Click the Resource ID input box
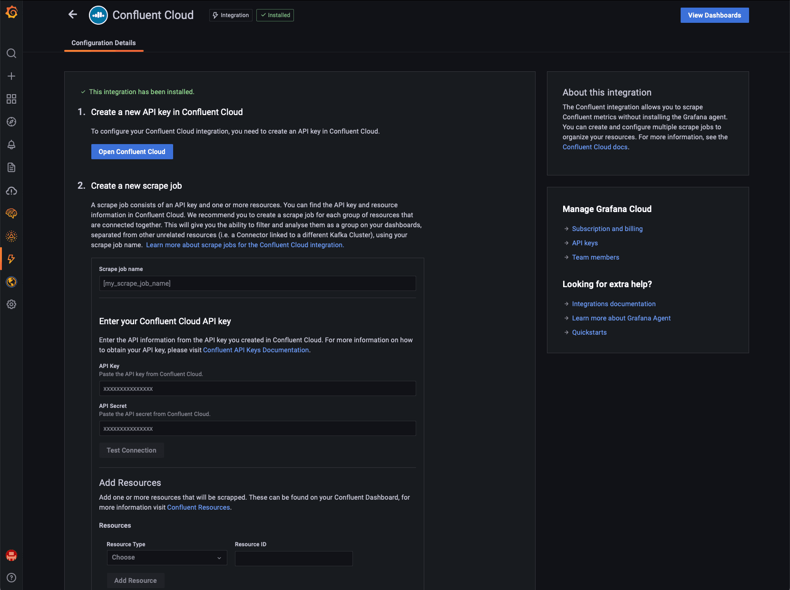This screenshot has width=790, height=590. click(293, 558)
